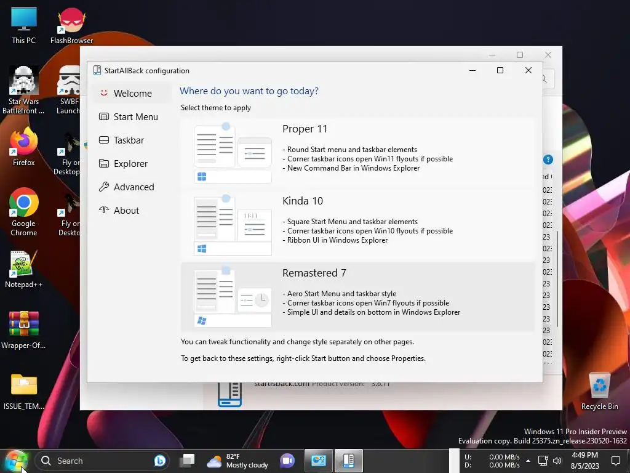The image size is (630, 473).
Task: Select the ISSUE_TEM... folder on desktop
Action: (x=24, y=392)
